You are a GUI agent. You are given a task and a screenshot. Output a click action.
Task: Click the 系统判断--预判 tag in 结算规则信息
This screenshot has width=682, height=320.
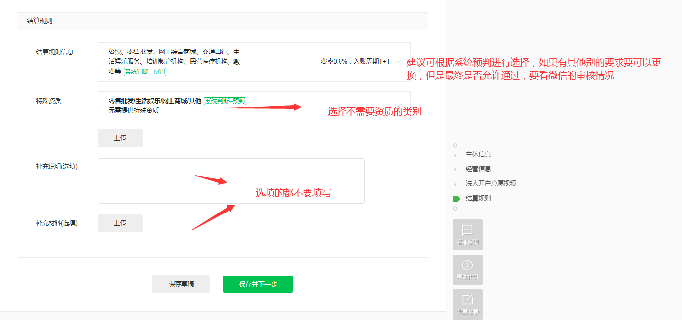tap(145, 72)
